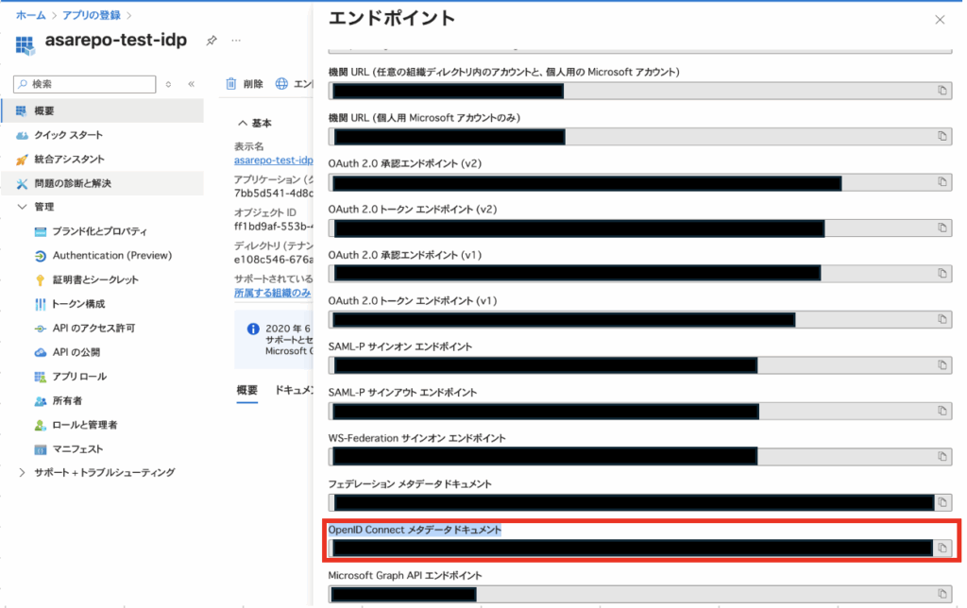Copy the federation metadata document URL
967x608 pixels.
(942, 502)
